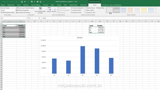
Task: Click the Desenvolvedor tab
Action: 73,5
